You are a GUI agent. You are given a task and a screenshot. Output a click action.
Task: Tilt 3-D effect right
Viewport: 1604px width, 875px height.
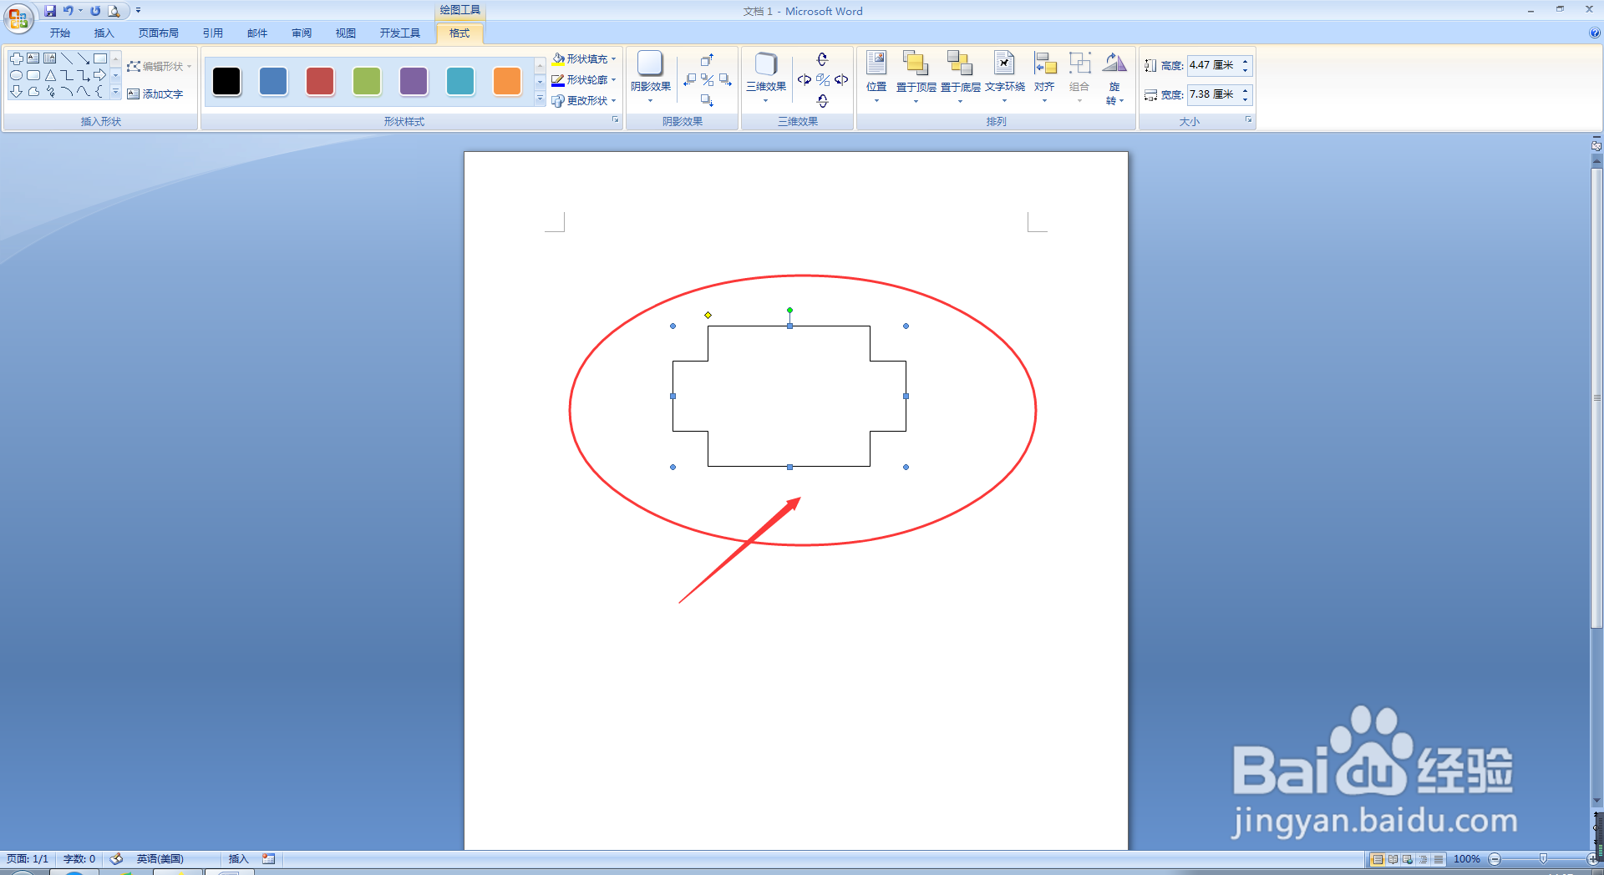point(841,80)
